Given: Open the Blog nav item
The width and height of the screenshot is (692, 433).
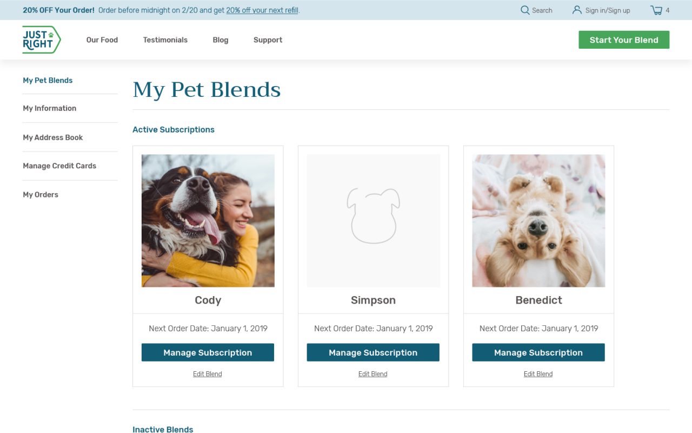Looking at the screenshot, I should (x=221, y=40).
